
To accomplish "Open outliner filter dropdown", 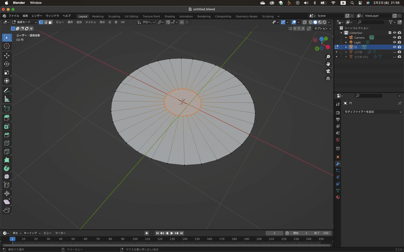I will point(392,22).
